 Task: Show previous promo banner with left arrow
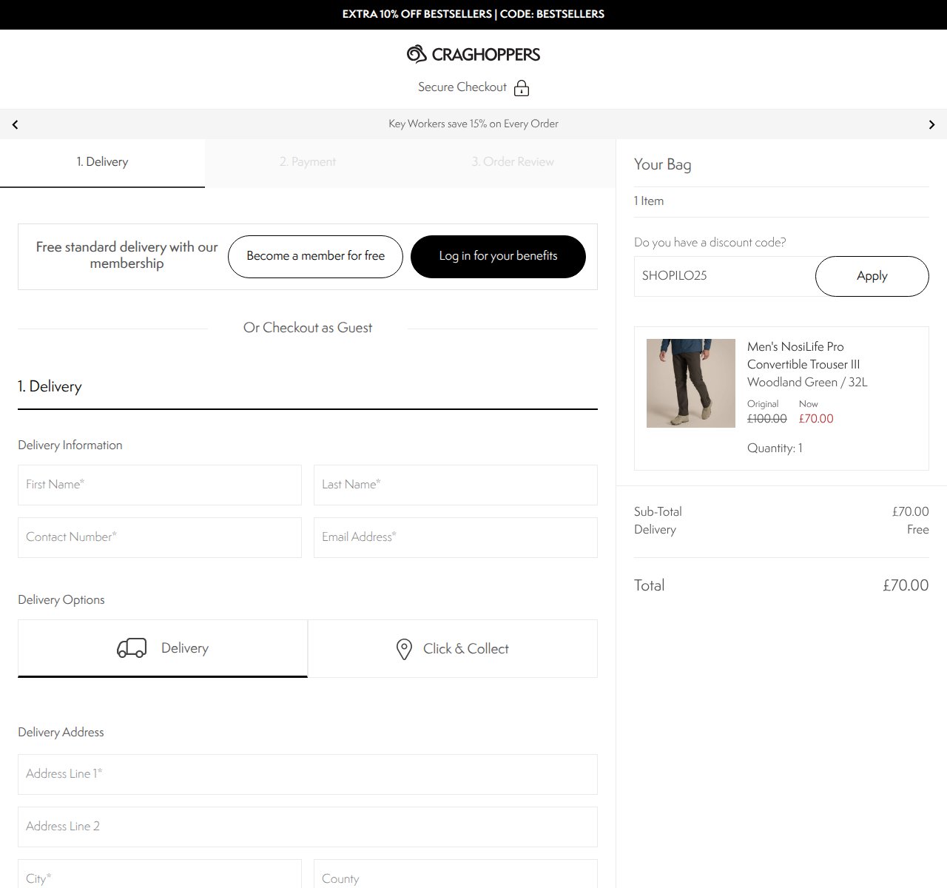(x=15, y=124)
